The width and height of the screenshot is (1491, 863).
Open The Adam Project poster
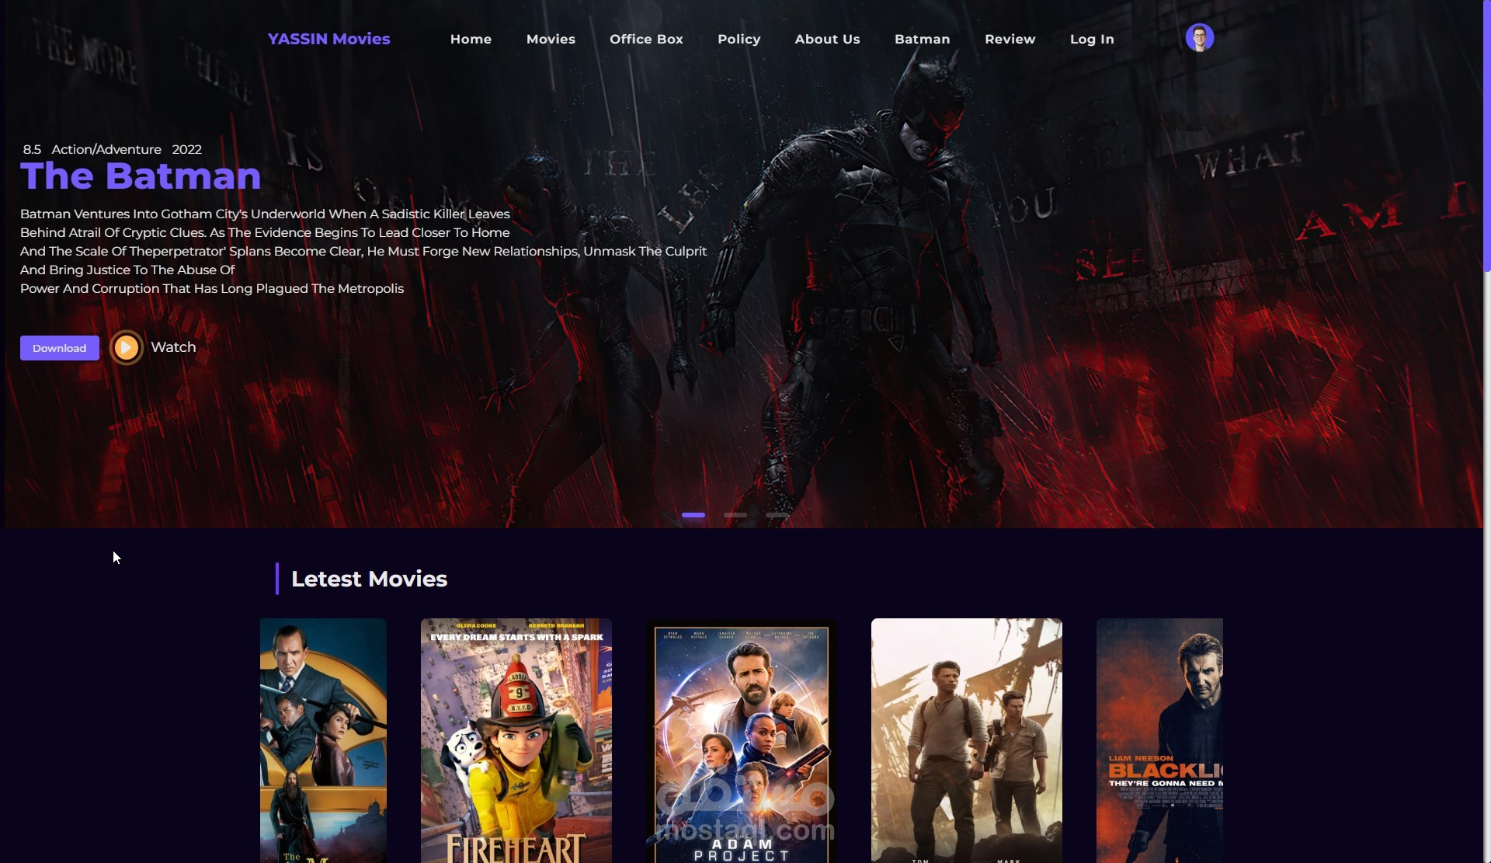click(x=742, y=740)
